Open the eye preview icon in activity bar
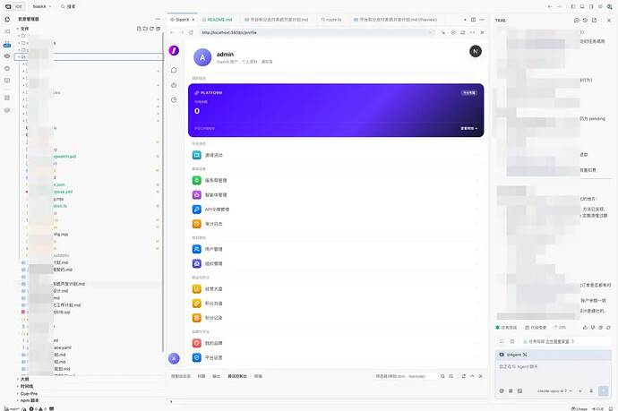 coord(7,56)
